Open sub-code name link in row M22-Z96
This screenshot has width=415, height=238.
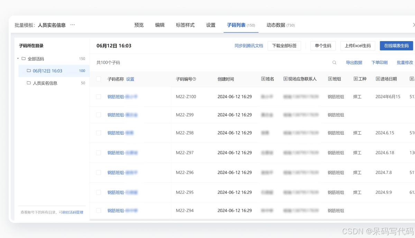(122, 172)
